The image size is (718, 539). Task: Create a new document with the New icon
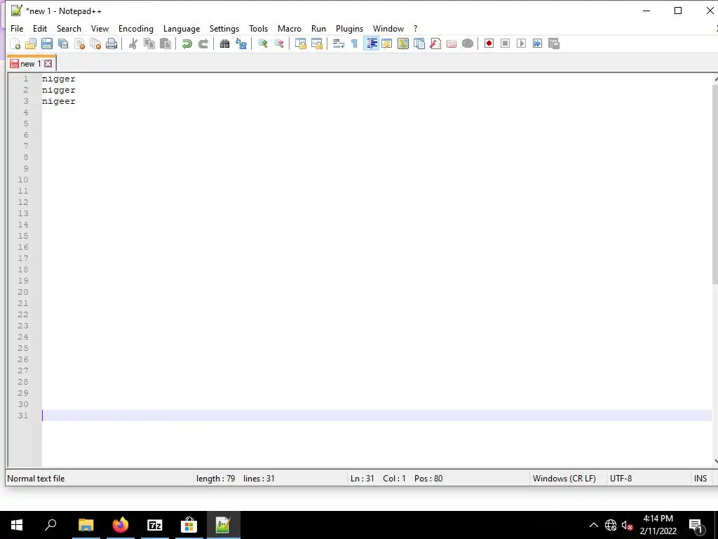pyautogui.click(x=15, y=44)
